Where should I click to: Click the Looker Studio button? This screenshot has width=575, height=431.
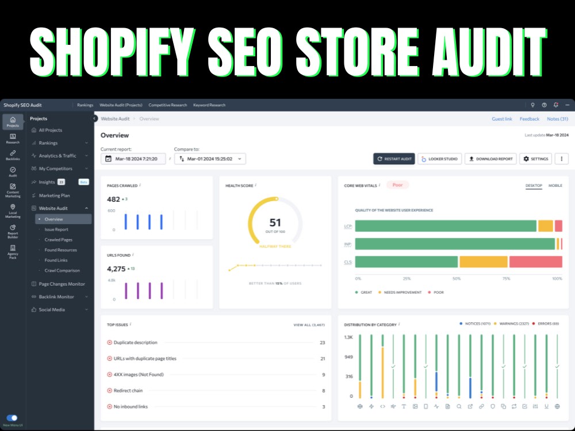pyautogui.click(x=440, y=159)
